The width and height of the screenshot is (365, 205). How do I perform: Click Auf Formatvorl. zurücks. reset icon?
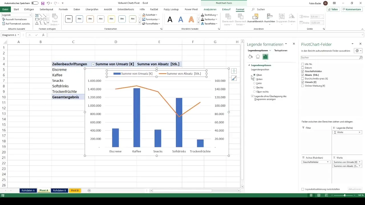pos(3,24)
